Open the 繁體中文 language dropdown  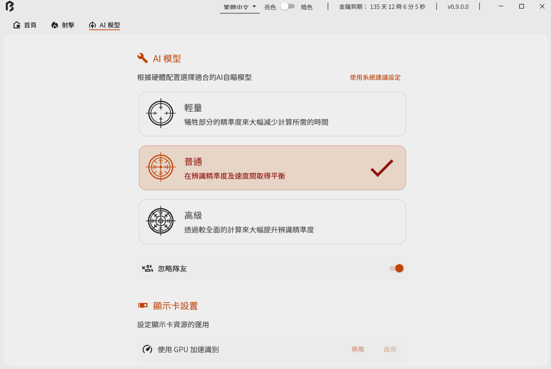tap(240, 7)
